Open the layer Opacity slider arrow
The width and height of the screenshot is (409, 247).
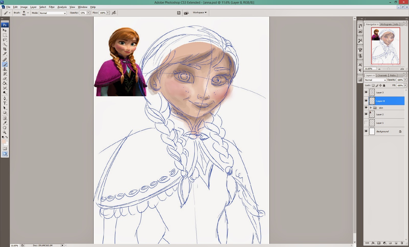coord(405,80)
